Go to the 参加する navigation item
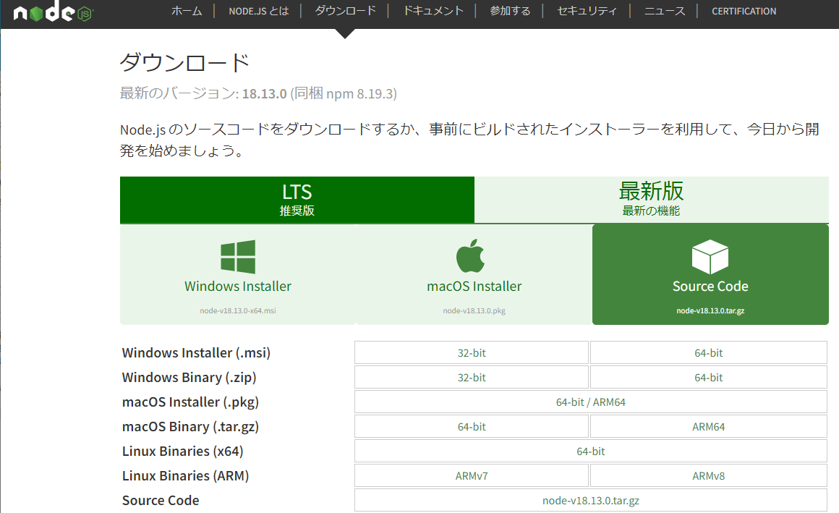Screen dimensions: 839x513 [510, 12]
